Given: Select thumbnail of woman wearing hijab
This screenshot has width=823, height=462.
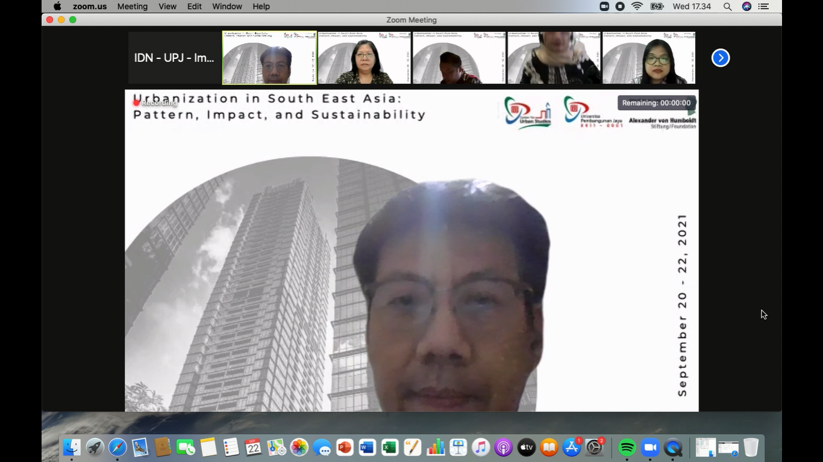Looking at the screenshot, I should (x=554, y=58).
